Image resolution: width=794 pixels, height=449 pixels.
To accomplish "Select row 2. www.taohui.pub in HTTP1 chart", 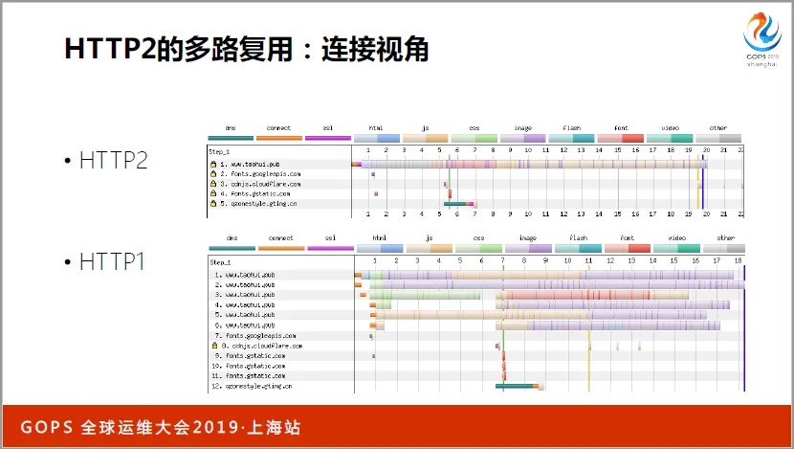I will (x=477, y=284).
